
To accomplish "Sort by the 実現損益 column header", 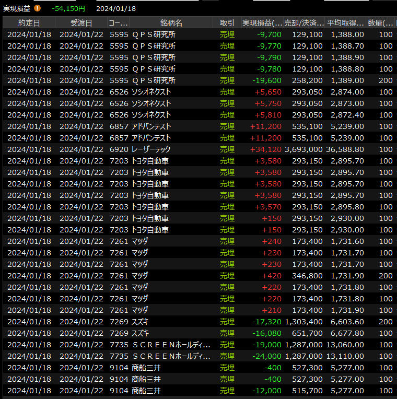I will pos(262,23).
